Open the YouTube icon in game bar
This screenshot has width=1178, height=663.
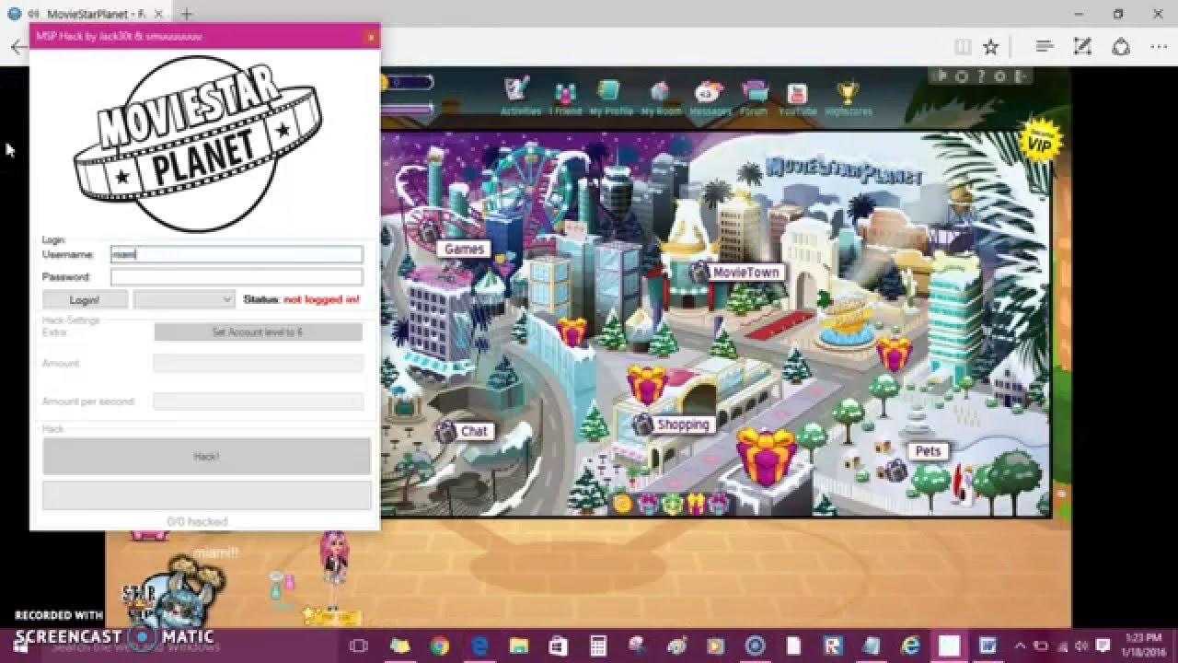[797, 99]
